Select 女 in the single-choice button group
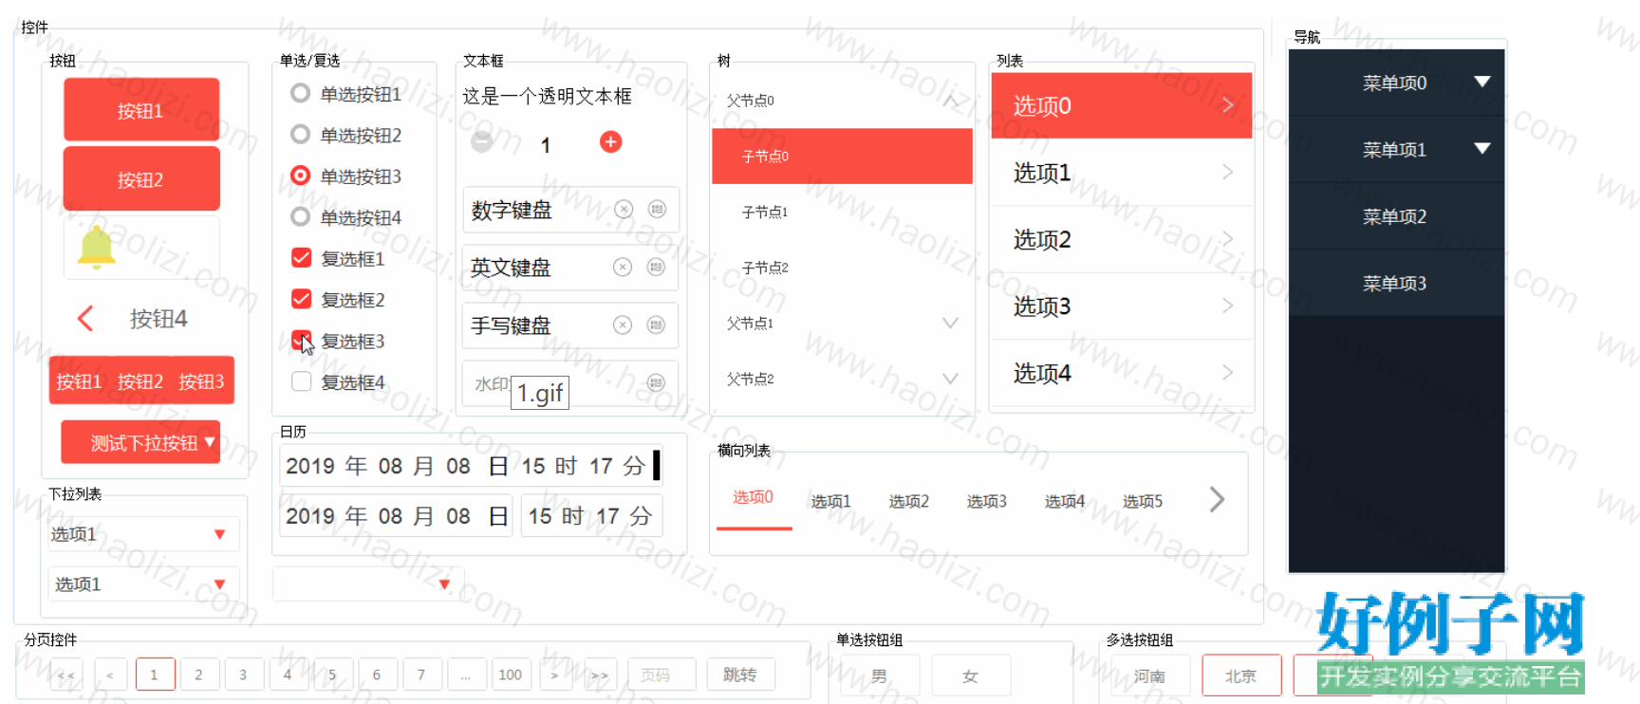 [x=970, y=676]
